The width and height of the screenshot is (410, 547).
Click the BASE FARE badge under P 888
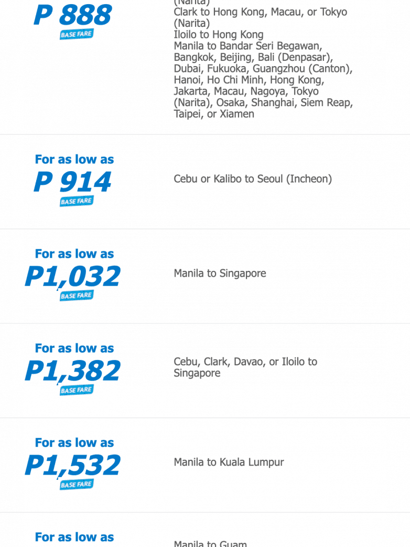click(77, 35)
